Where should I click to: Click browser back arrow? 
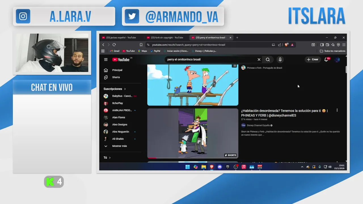click(x=103, y=45)
